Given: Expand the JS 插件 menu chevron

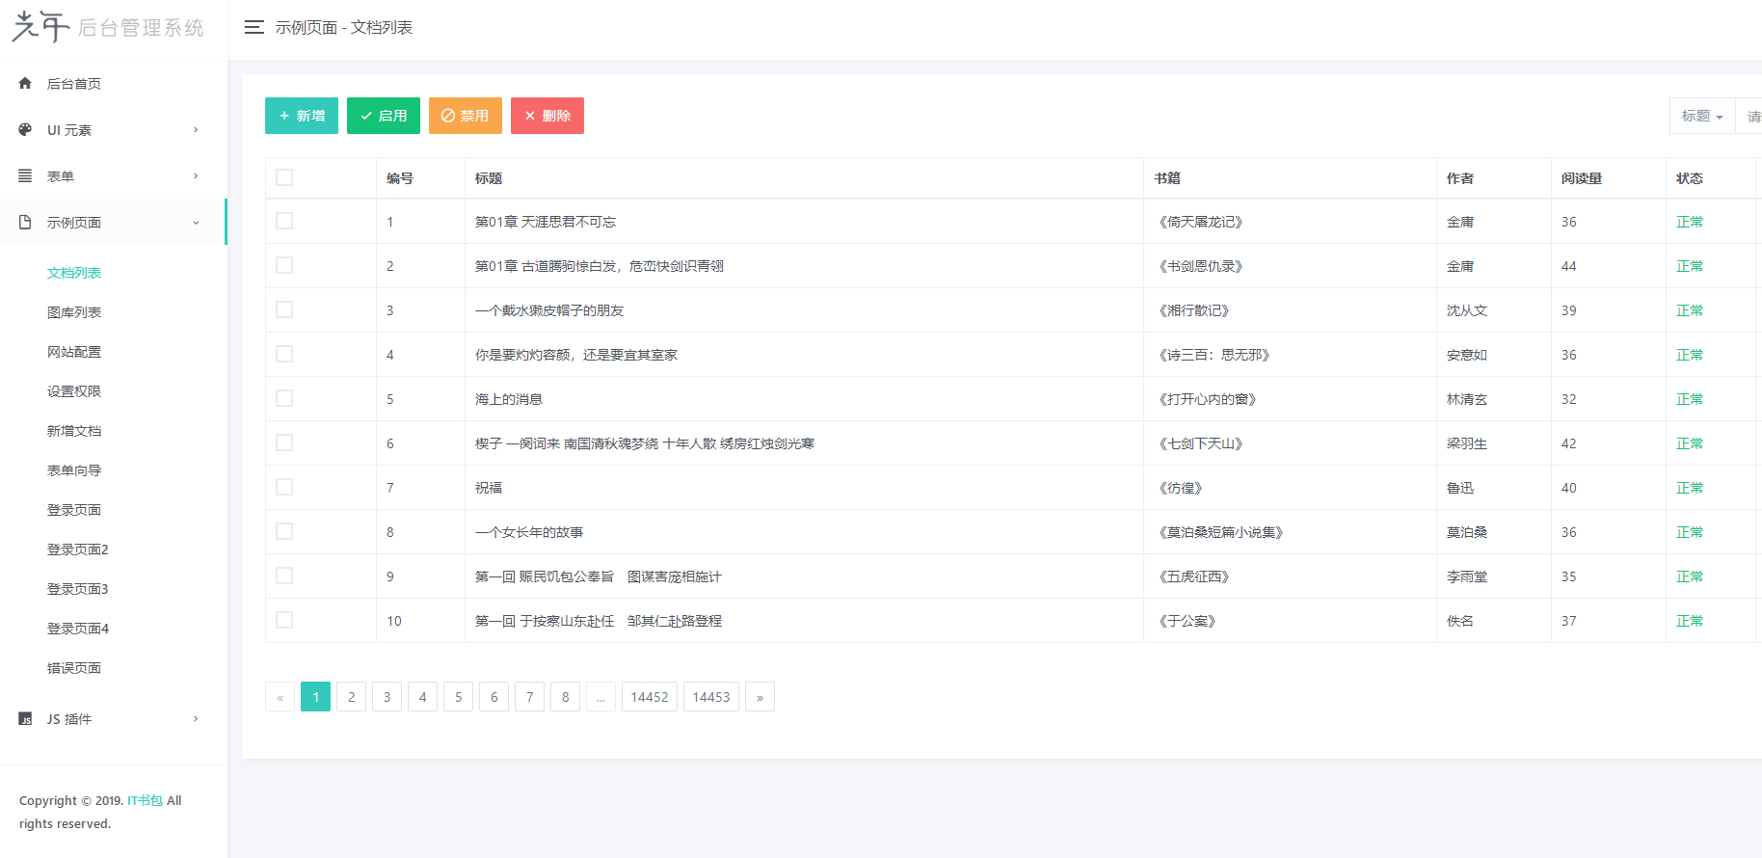Looking at the screenshot, I should (x=196, y=718).
